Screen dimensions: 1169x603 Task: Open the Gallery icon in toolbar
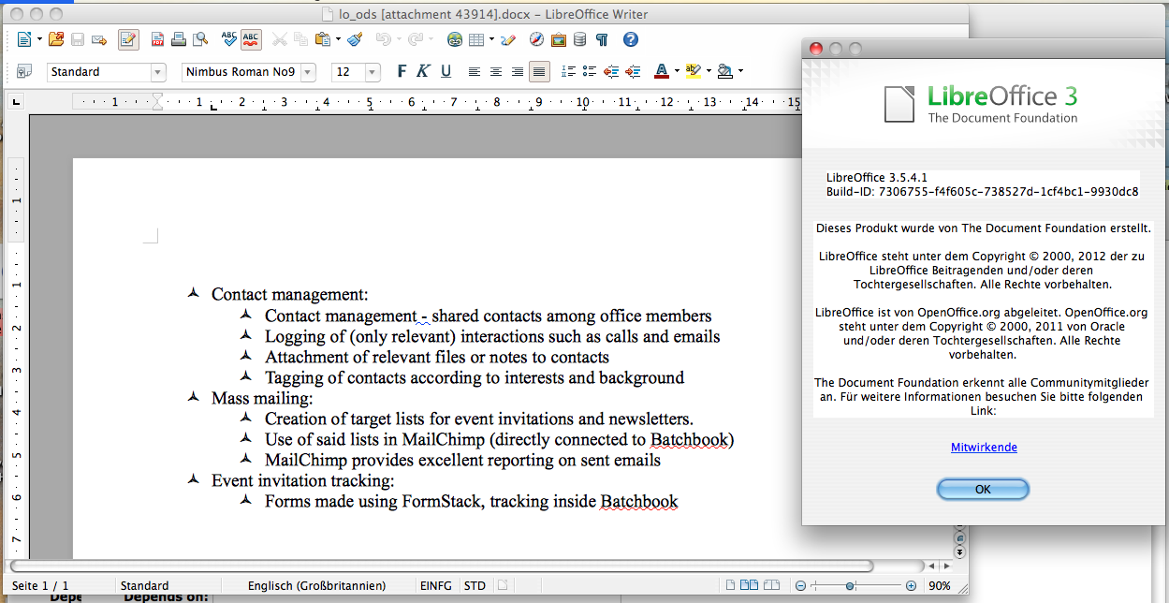pyautogui.click(x=559, y=39)
